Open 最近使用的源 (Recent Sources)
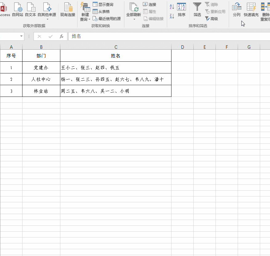270x256 pixels. [107, 19]
